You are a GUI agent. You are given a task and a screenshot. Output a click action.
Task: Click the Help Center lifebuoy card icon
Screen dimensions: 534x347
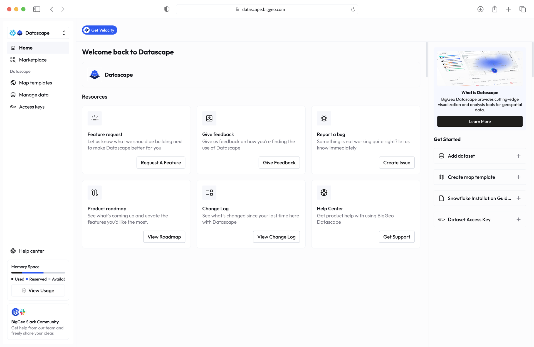point(324,192)
